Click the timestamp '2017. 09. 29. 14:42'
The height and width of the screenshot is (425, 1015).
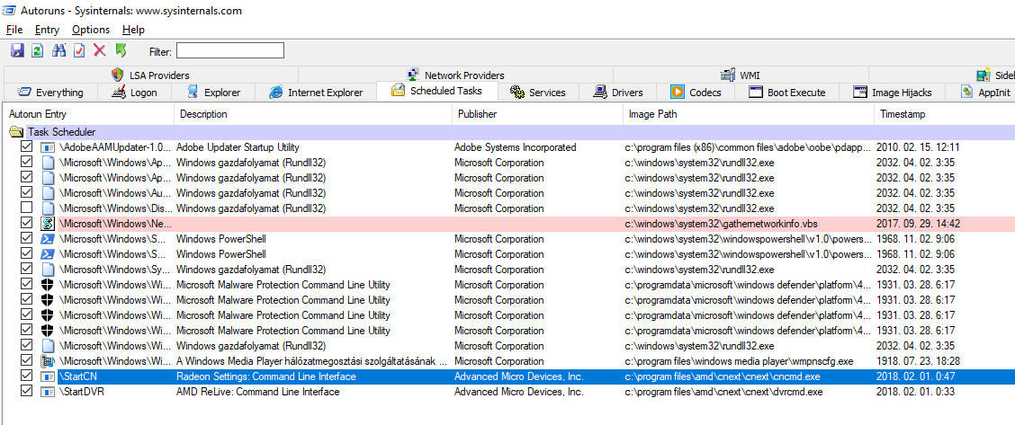[x=918, y=224]
